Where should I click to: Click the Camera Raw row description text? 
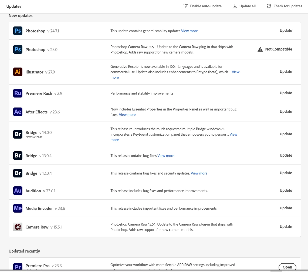172,227
